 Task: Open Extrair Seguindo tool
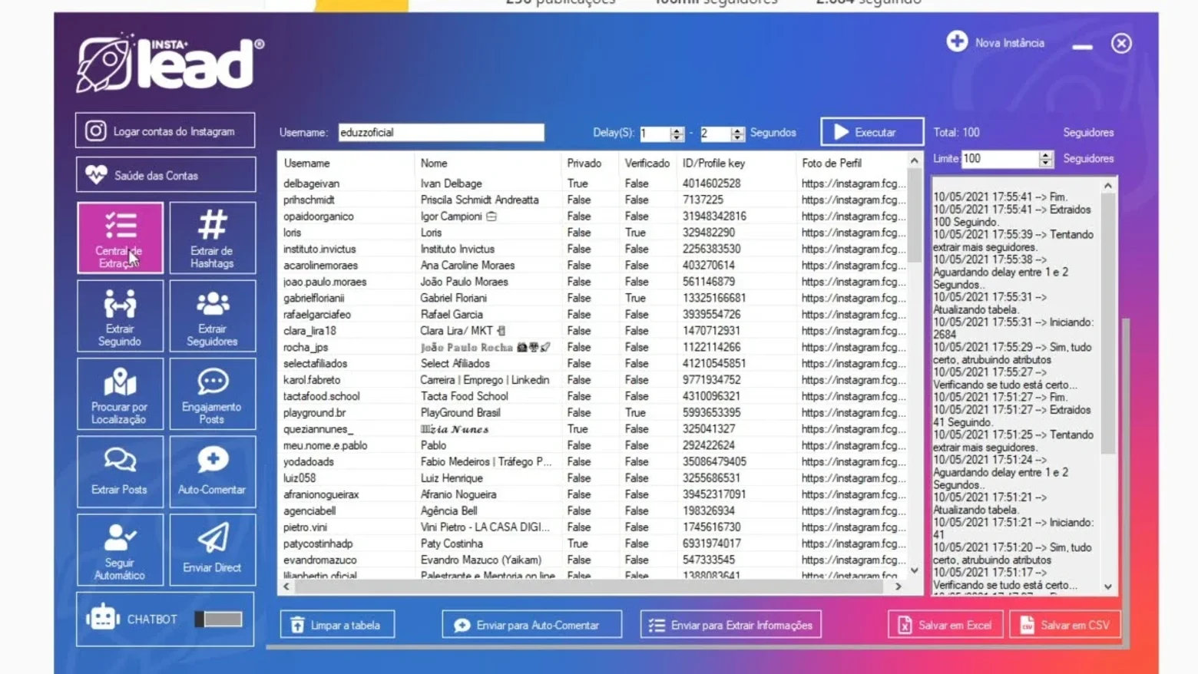120,316
